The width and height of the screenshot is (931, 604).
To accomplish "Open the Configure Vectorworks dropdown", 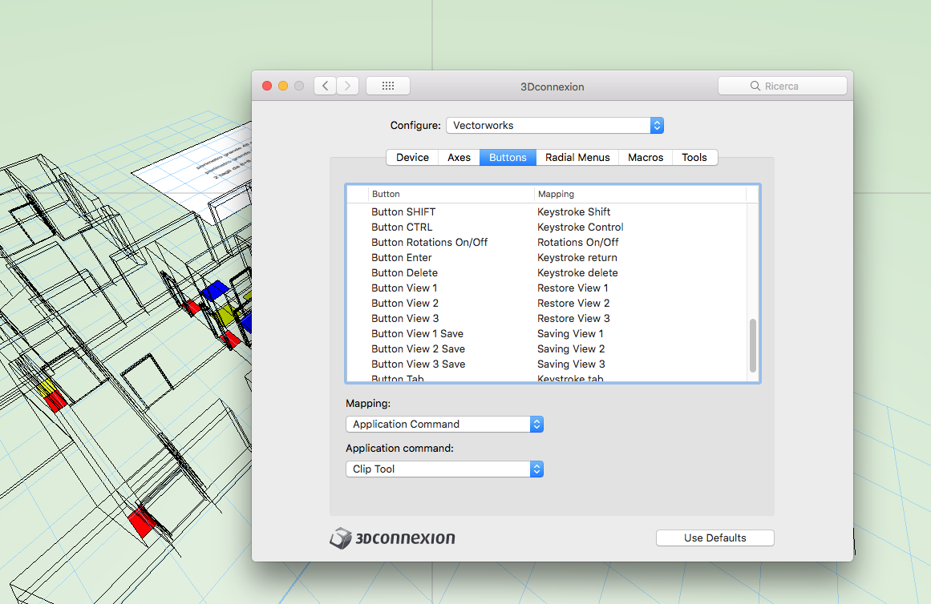I will coord(554,125).
